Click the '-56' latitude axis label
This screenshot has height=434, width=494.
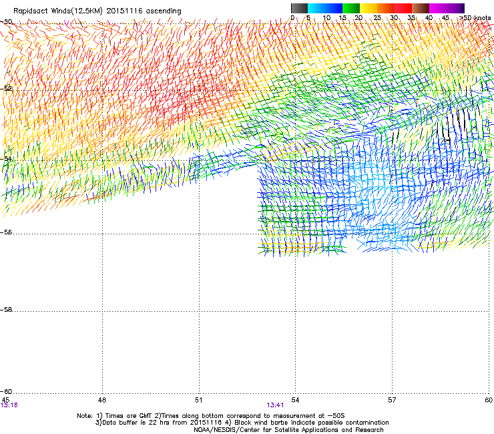[x=6, y=232]
